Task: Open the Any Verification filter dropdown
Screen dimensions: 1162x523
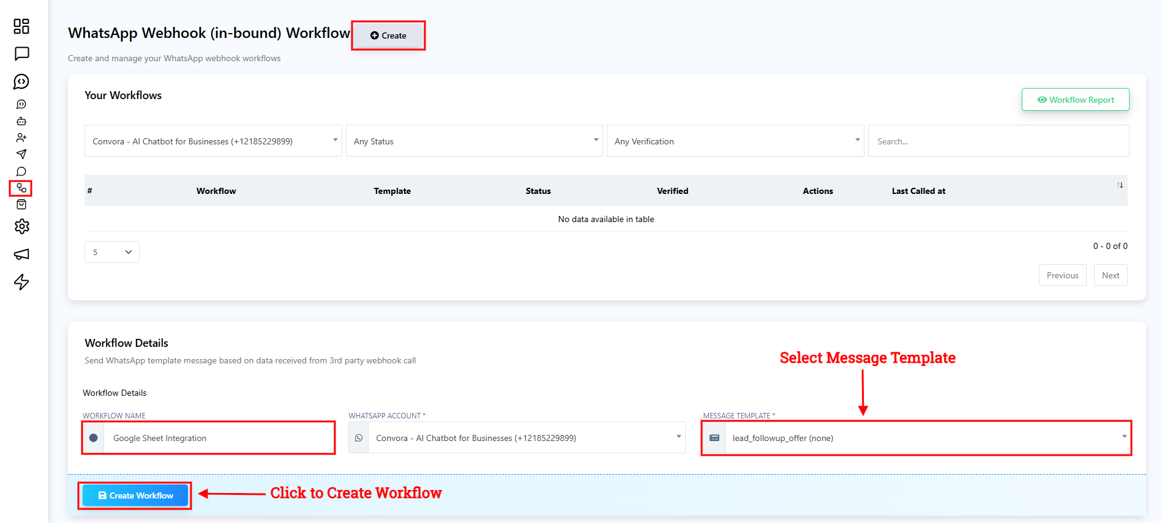Action: (735, 141)
